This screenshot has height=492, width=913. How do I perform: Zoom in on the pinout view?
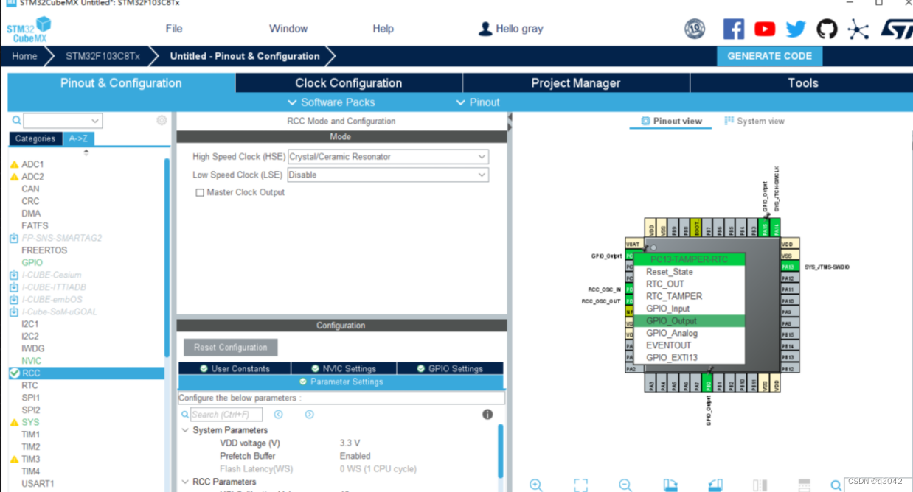click(x=536, y=485)
